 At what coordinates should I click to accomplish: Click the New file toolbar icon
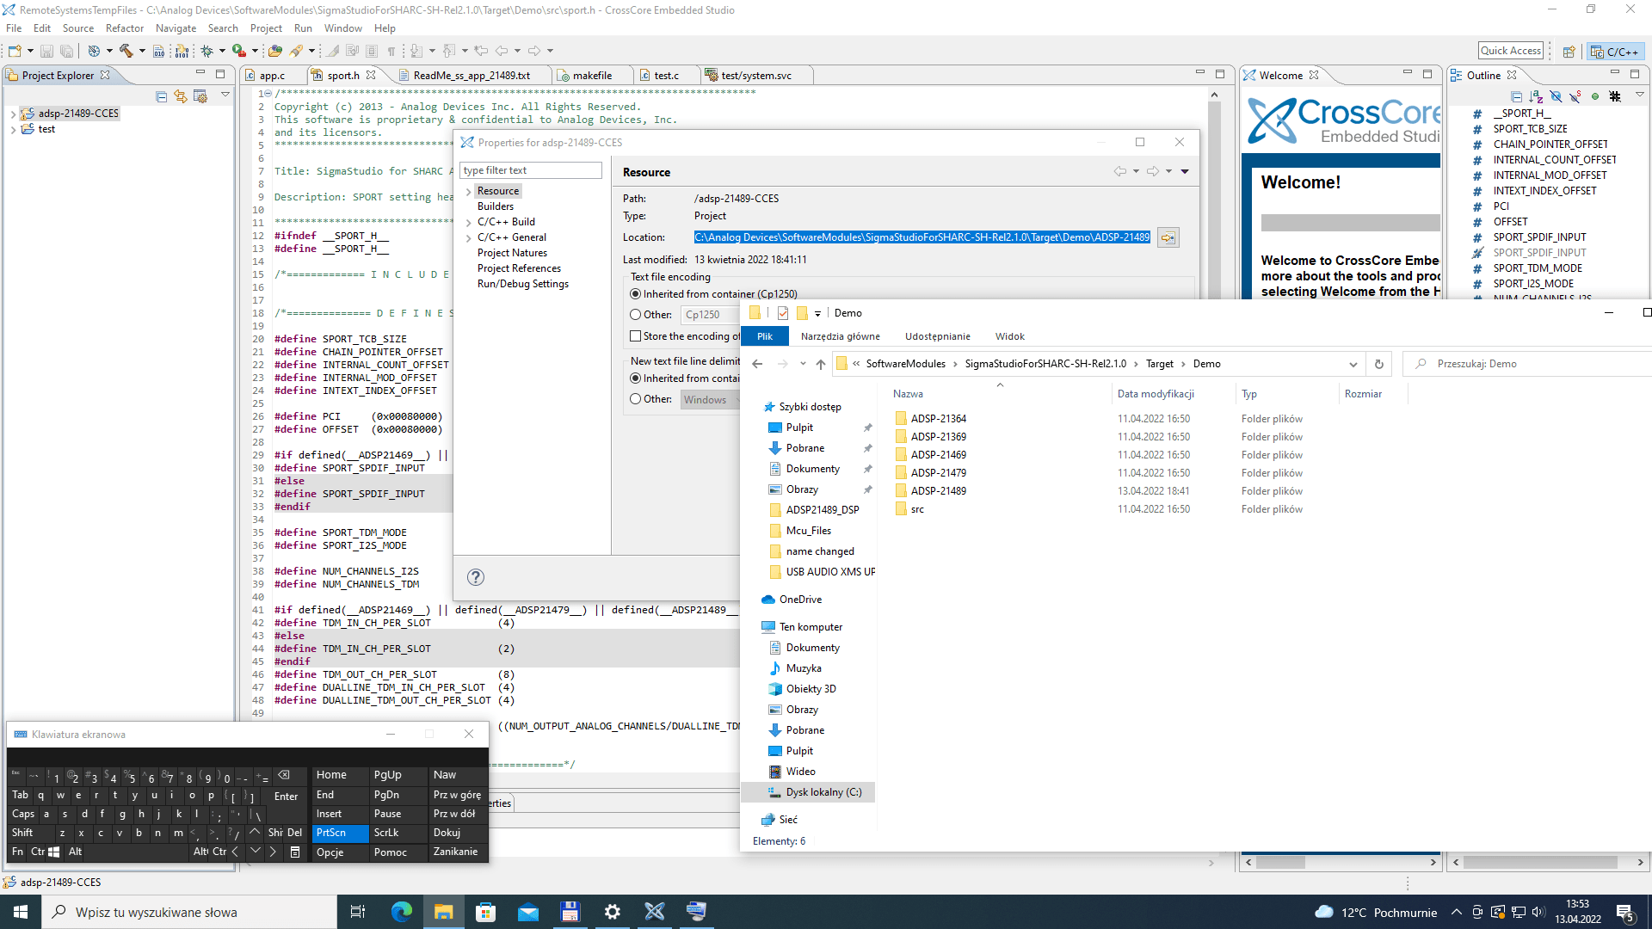15,51
